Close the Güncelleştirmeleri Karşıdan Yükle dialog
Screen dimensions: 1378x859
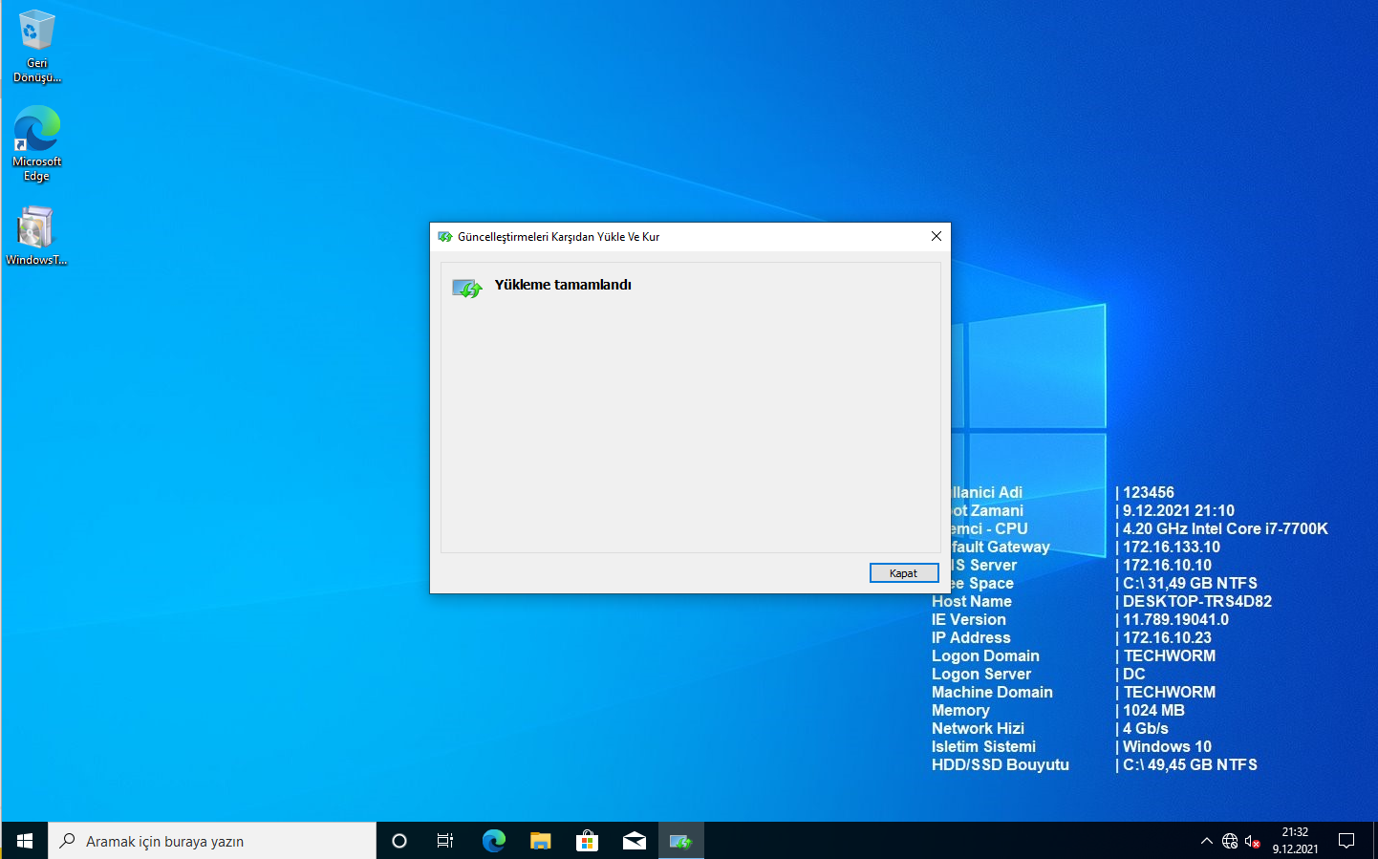[936, 236]
